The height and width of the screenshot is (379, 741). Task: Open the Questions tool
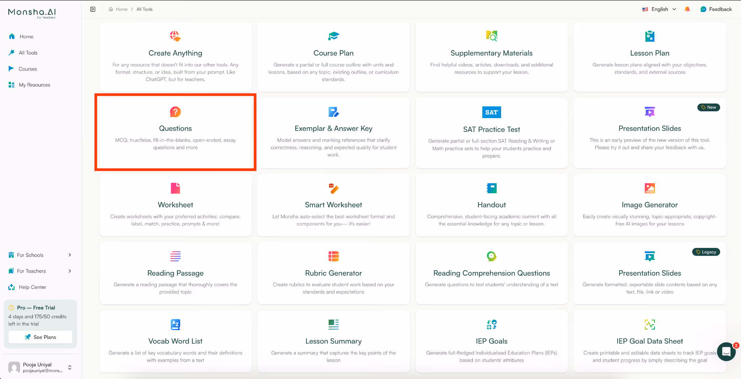(175, 133)
